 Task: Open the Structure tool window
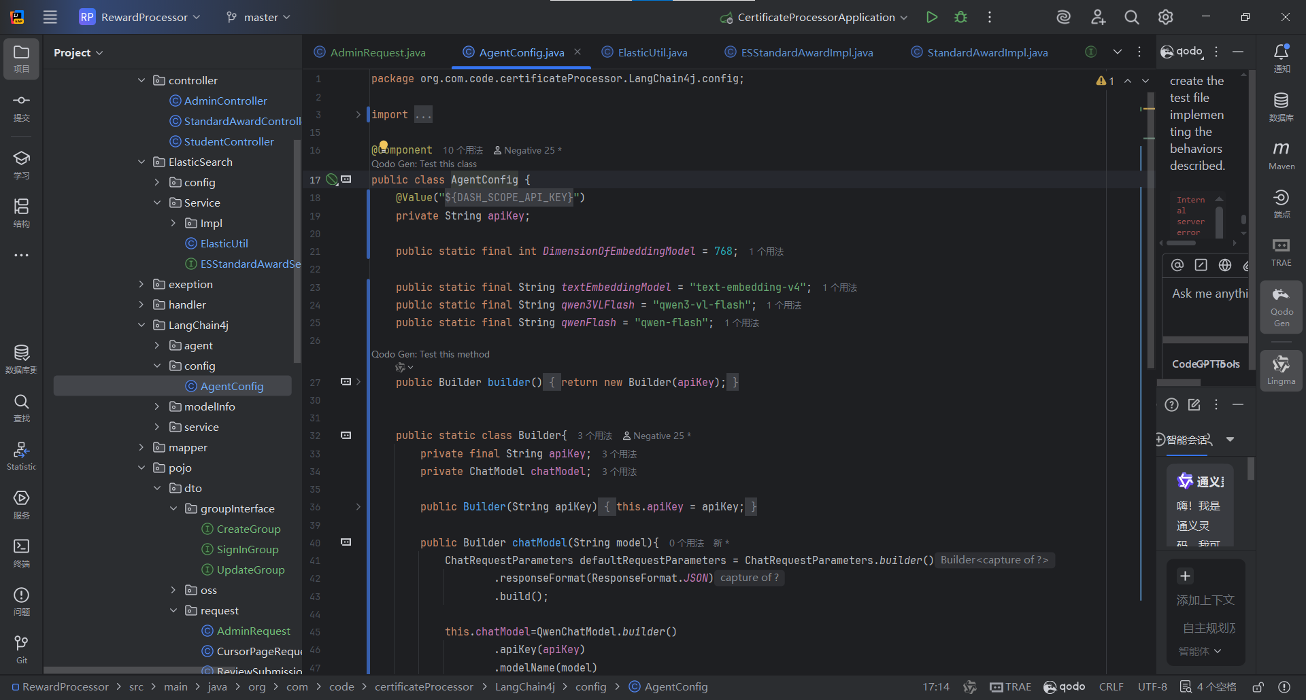[x=21, y=213]
